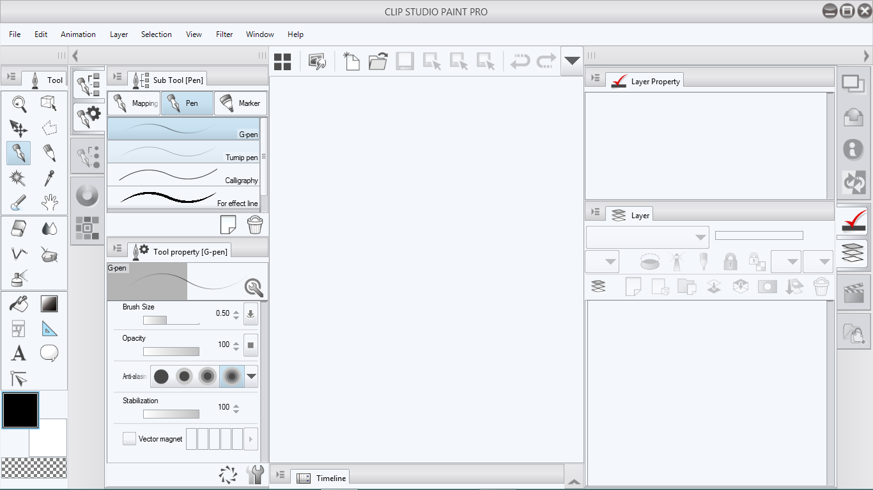Enable the Vector magnet checkbox
873x490 pixels.
(129, 439)
